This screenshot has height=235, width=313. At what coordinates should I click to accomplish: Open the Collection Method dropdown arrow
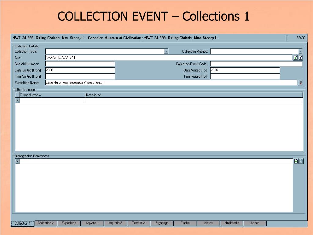point(300,51)
